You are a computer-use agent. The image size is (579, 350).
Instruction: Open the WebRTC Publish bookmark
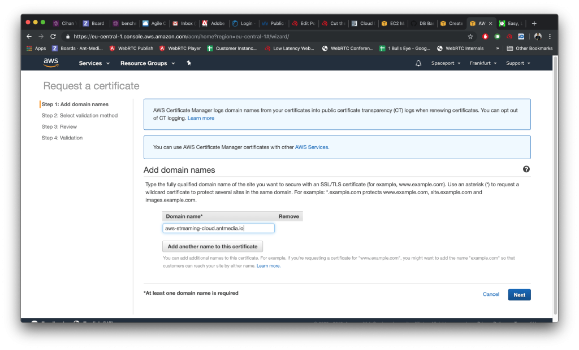(x=131, y=49)
